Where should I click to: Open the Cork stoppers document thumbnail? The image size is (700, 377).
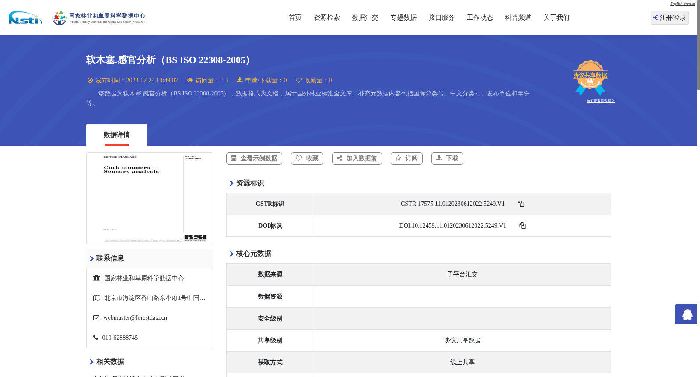[x=150, y=198]
